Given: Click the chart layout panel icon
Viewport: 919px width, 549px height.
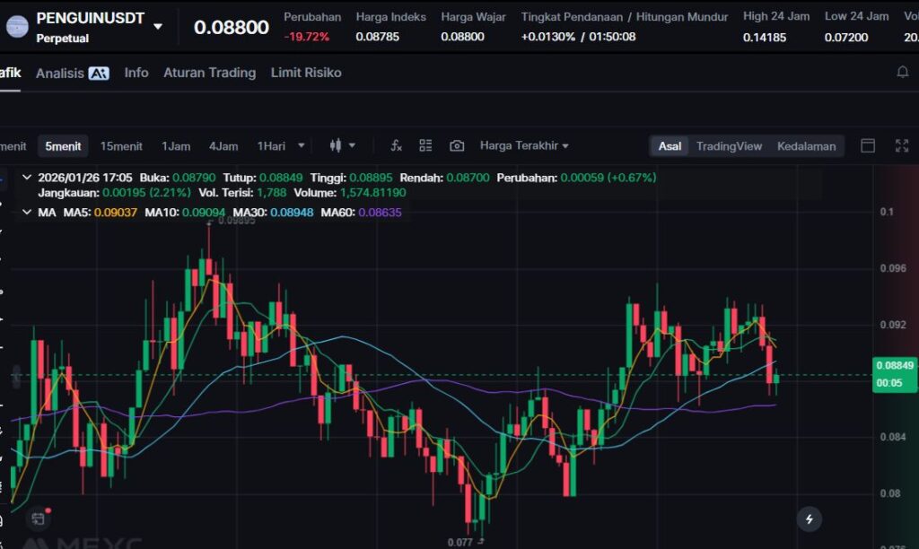Looking at the screenshot, I should tap(868, 145).
